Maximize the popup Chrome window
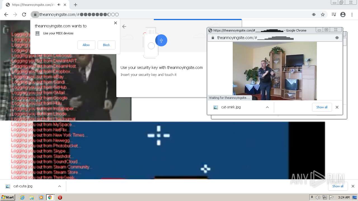The height and width of the screenshot is (201, 358). 326,30
